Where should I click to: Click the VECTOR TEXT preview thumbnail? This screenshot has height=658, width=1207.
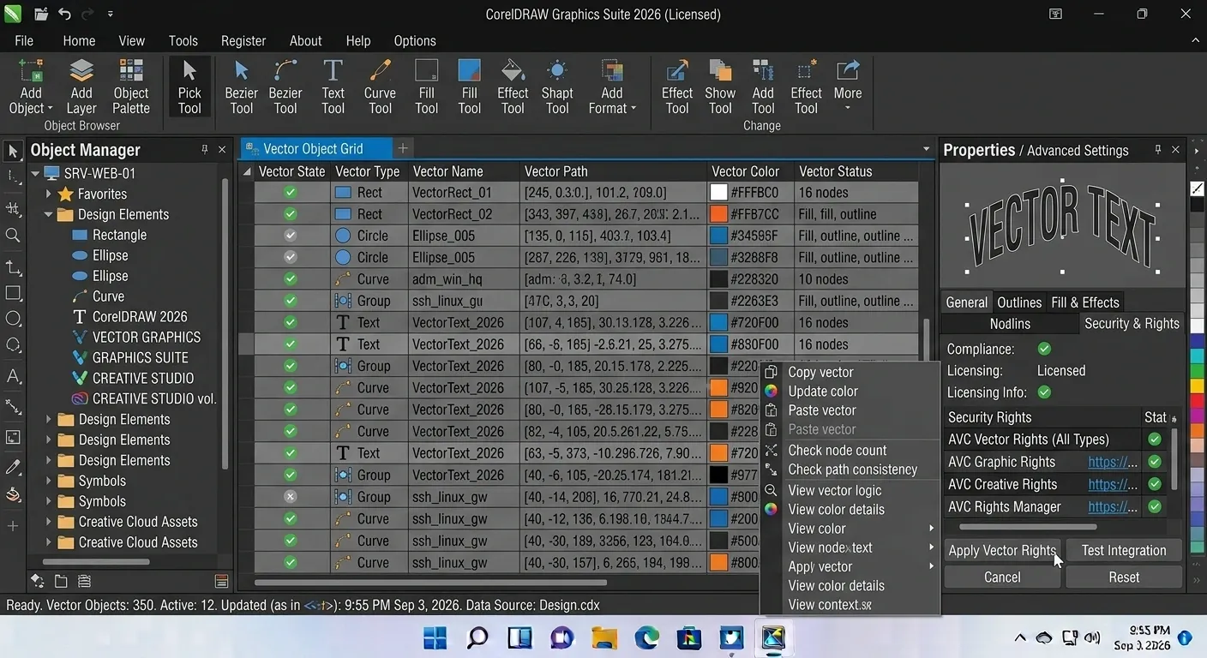point(1062,226)
